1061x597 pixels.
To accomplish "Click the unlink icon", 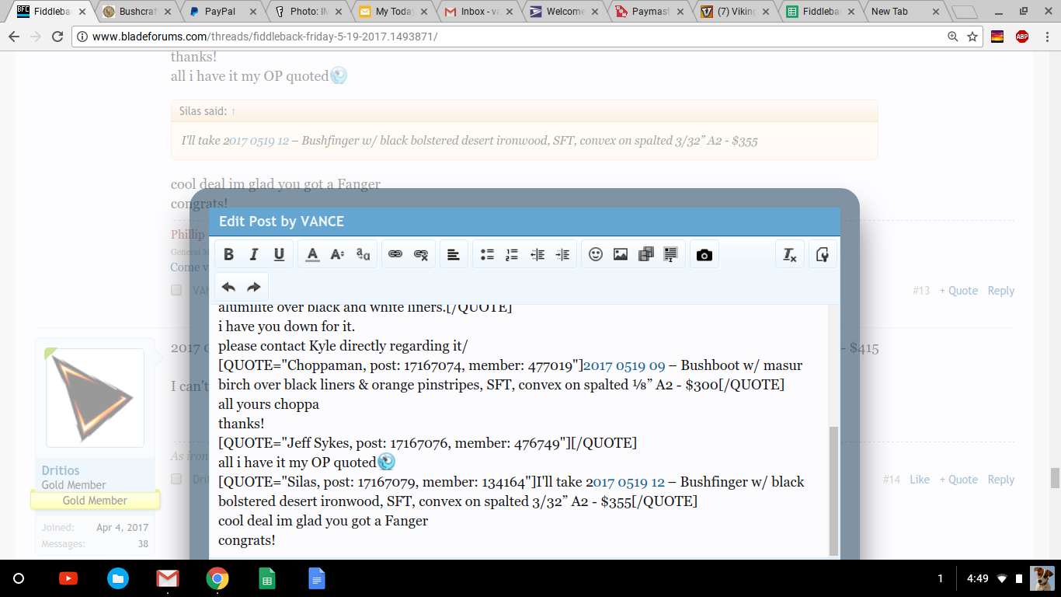I will click(421, 254).
